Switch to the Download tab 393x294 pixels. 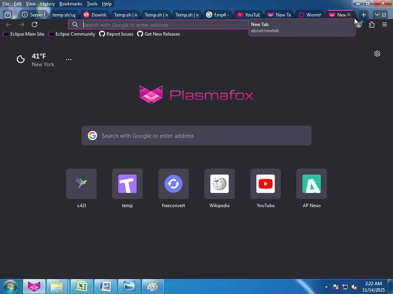[95, 15]
